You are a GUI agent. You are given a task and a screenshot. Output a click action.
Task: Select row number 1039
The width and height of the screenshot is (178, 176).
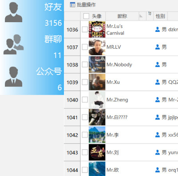[x=72, y=82]
